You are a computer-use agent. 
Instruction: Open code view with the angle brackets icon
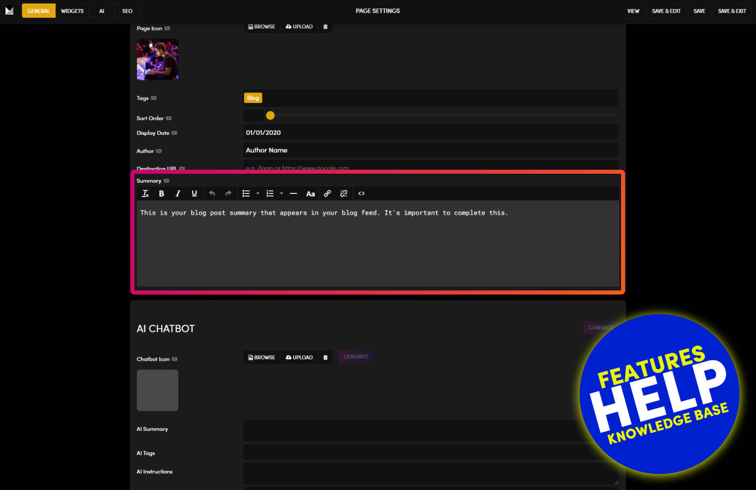(x=361, y=194)
